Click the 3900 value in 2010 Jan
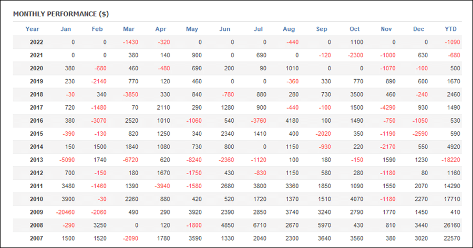Image resolution: width=473 pixels, height=248 pixels. coord(68,199)
